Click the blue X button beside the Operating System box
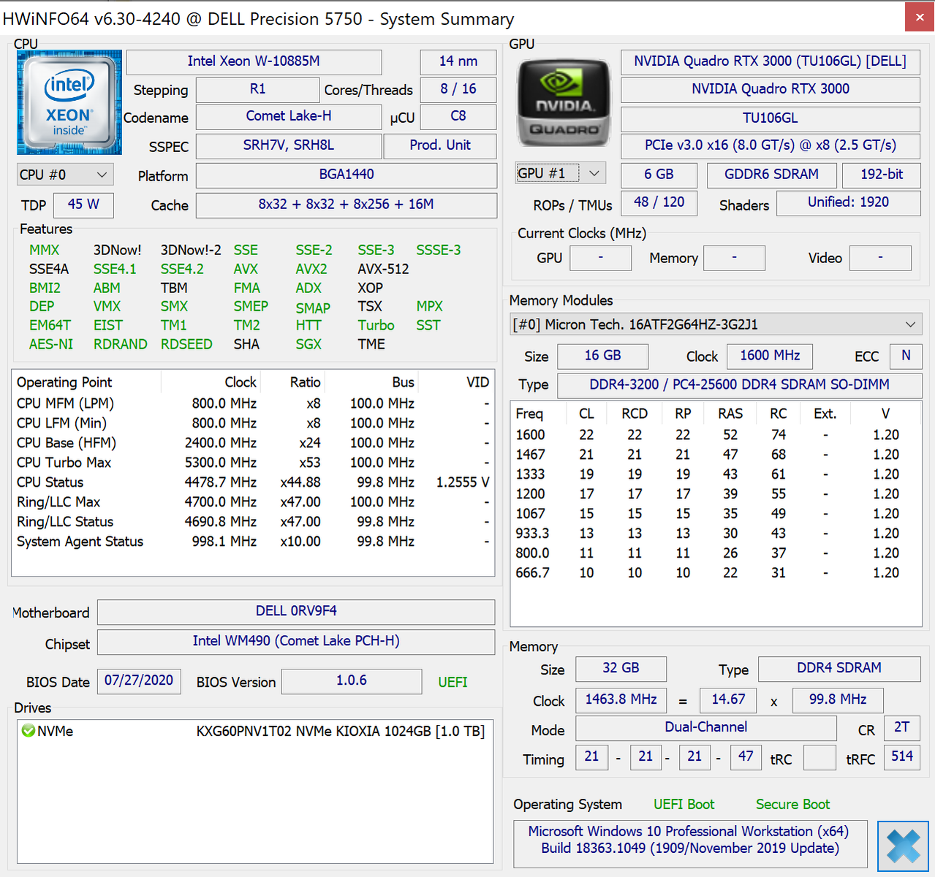This screenshot has width=935, height=877. pyautogui.click(x=903, y=846)
